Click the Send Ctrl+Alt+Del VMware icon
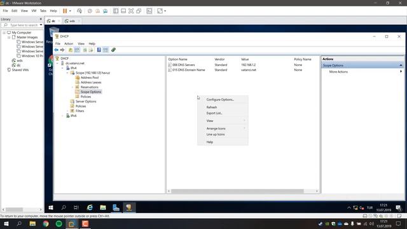This screenshot has width=407, height=229. pos(79,11)
